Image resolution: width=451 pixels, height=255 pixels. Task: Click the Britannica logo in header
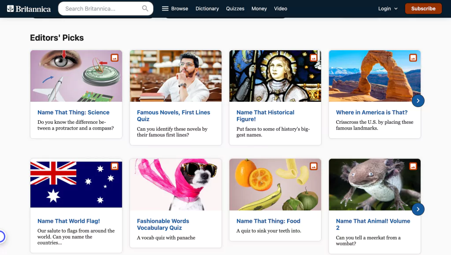[29, 8]
